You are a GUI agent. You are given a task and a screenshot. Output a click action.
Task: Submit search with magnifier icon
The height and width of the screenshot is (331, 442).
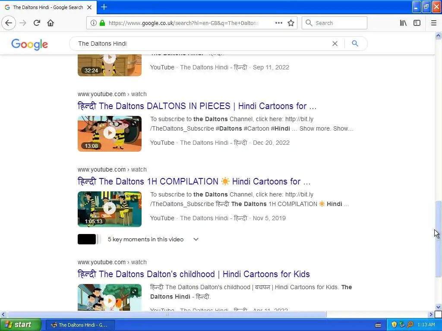tap(355, 44)
